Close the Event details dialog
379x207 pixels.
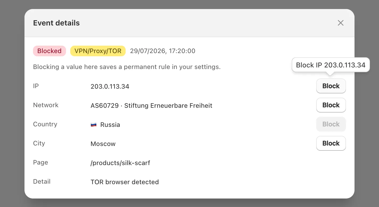(x=340, y=23)
